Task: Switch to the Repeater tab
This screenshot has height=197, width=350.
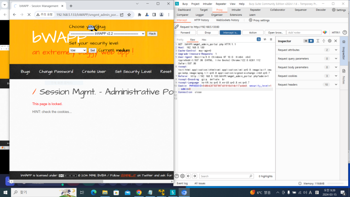Action: click(x=255, y=10)
